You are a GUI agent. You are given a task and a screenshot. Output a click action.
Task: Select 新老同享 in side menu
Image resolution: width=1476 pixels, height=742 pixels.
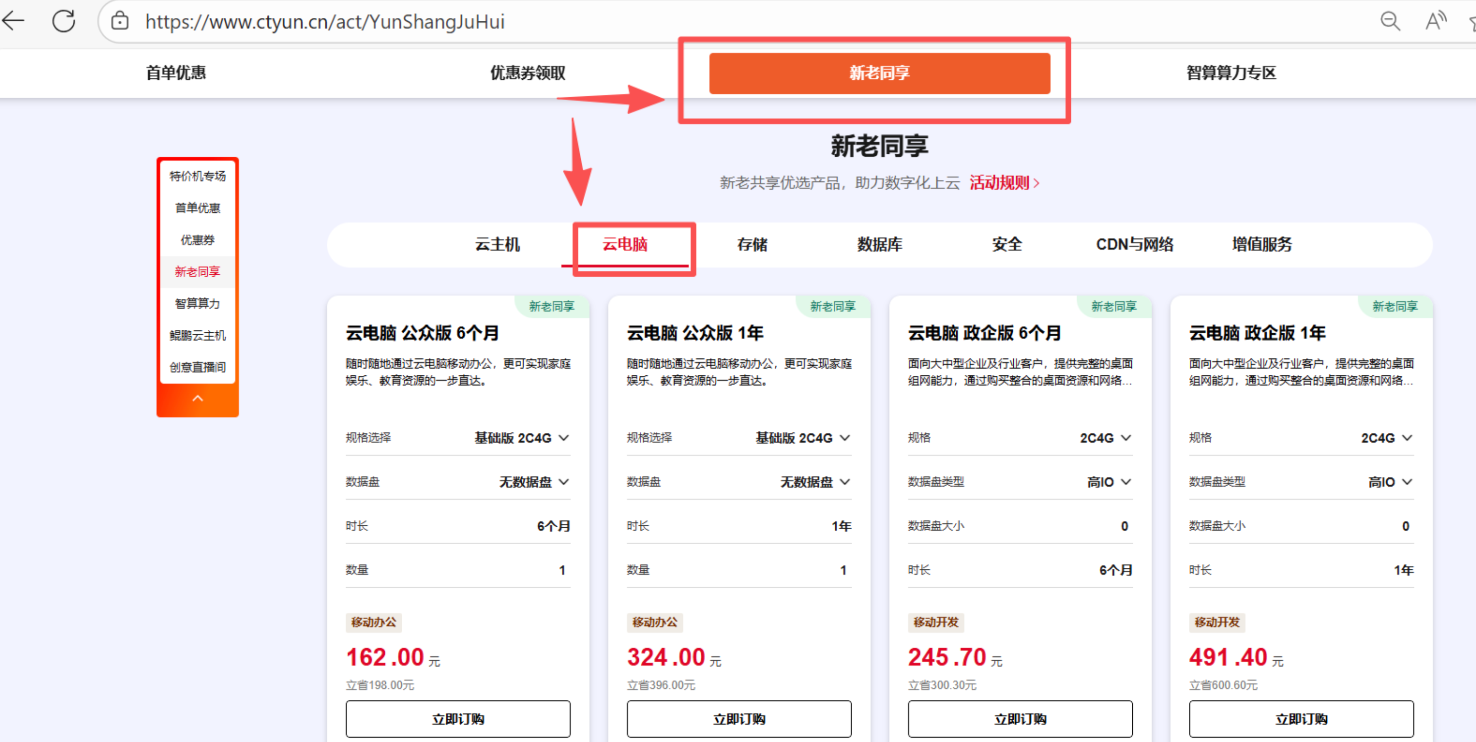click(198, 271)
